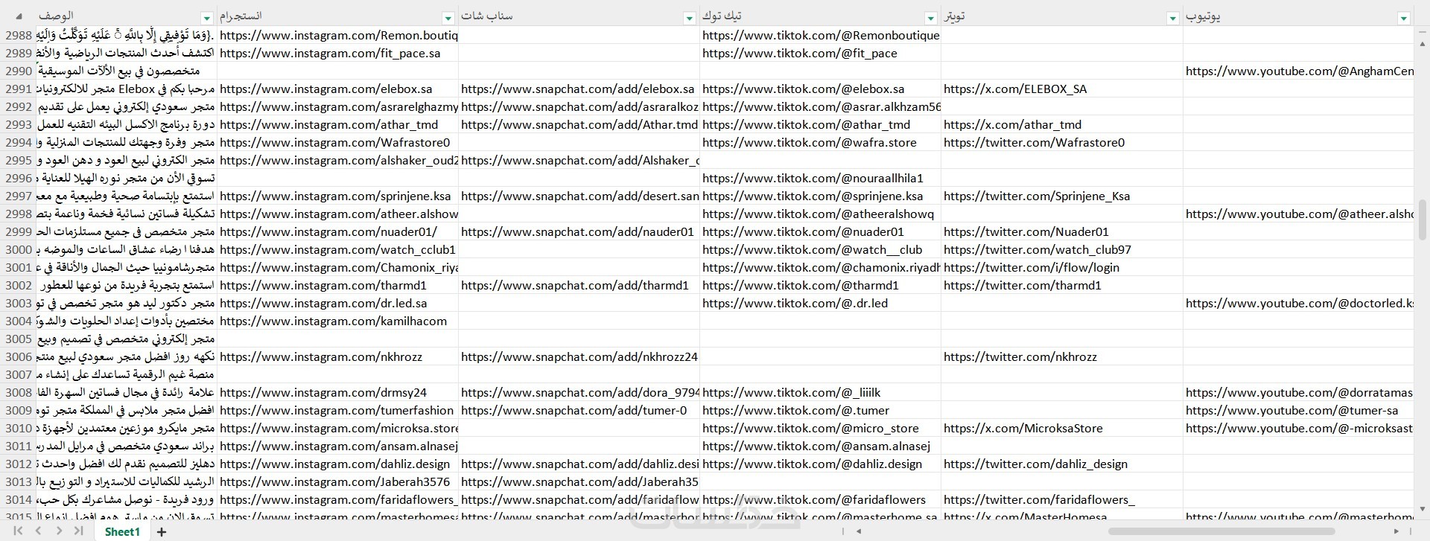This screenshot has width=1430, height=541.
Task: Click the cell "https://www.snapchat.com/add/elebox.sa"
Action: (579, 89)
